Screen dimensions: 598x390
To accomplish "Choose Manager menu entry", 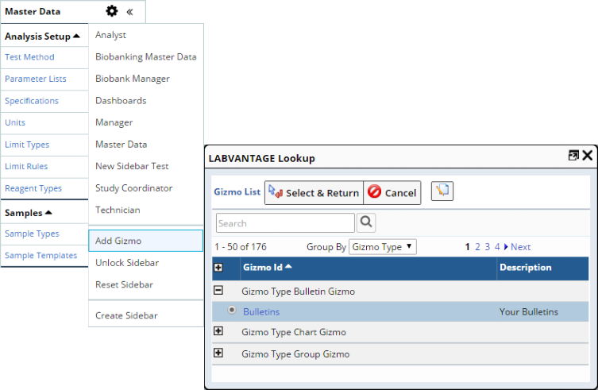I will tap(114, 122).
